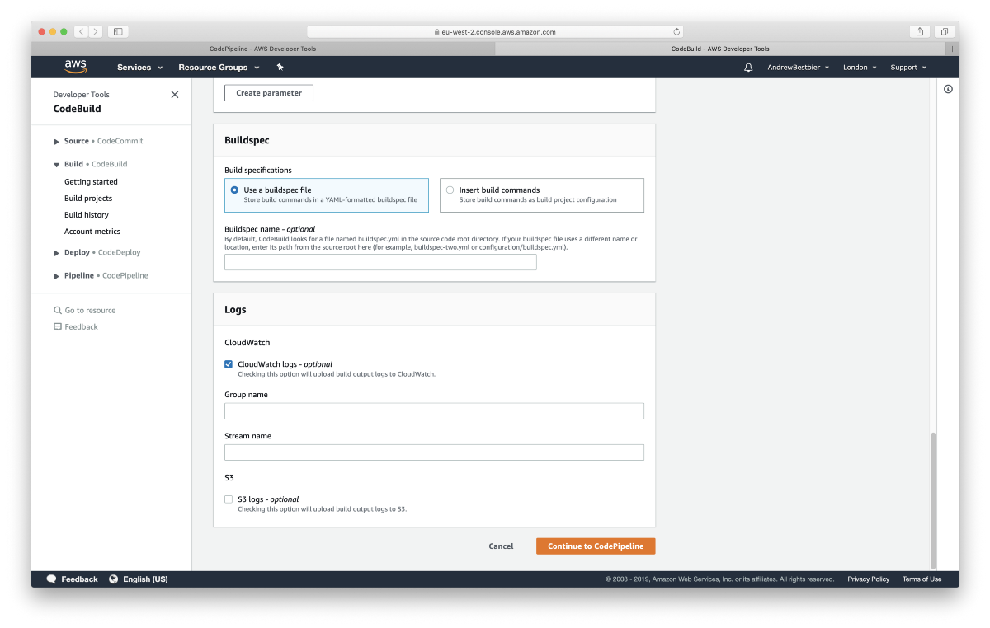Click the Safari show tabs icon

945,31
